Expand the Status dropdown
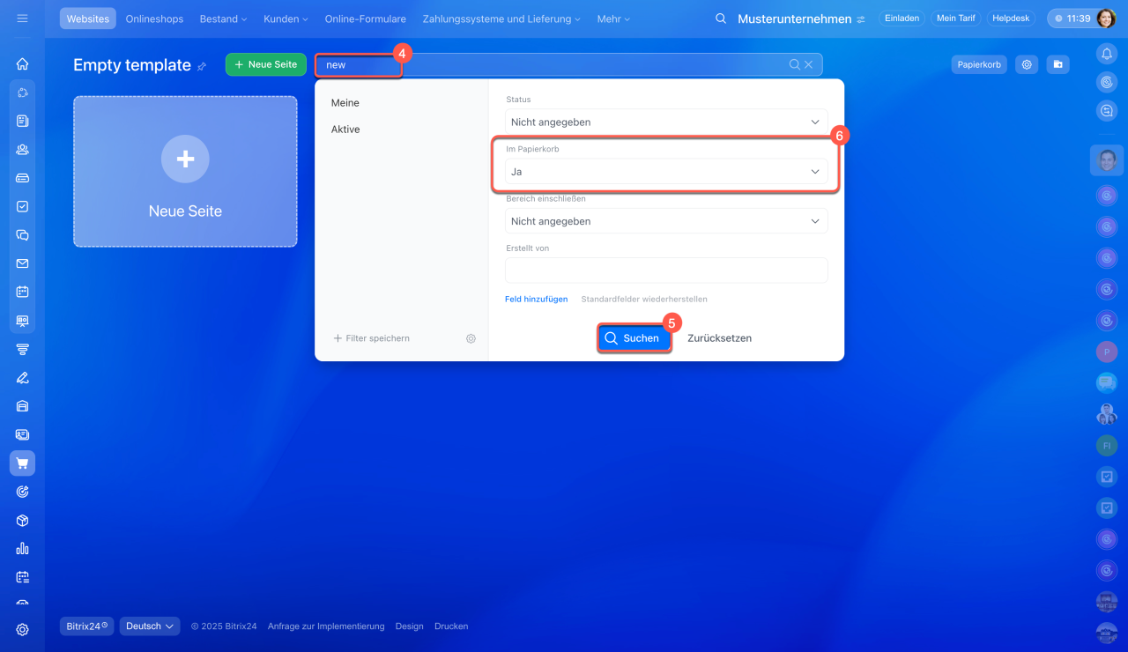1128x652 pixels. click(x=666, y=122)
